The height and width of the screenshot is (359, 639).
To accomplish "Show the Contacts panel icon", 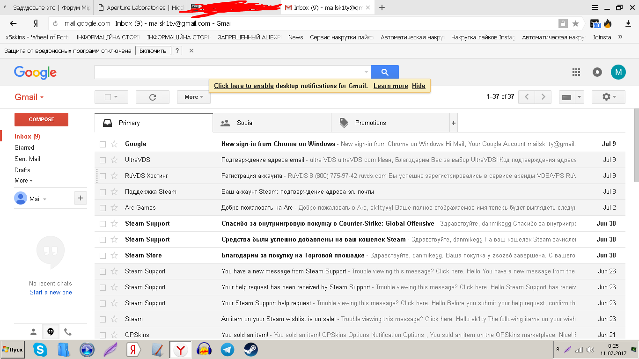I will (33, 332).
